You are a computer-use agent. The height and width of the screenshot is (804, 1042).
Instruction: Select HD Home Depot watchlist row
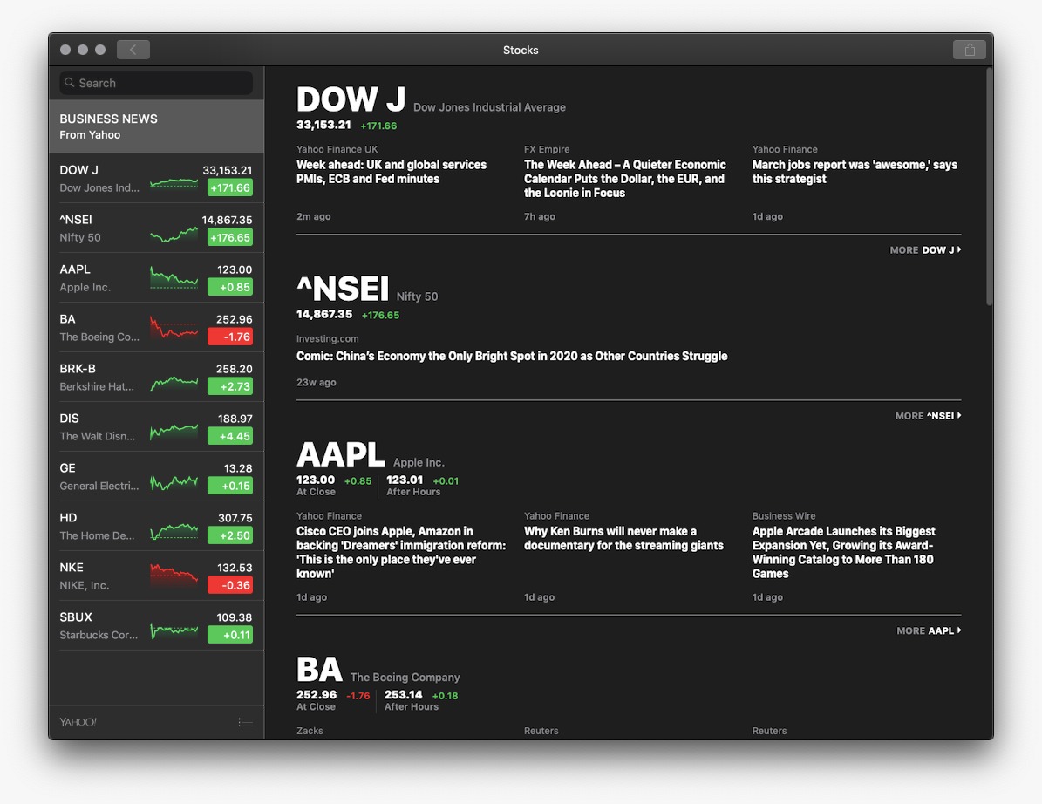coord(156,527)
